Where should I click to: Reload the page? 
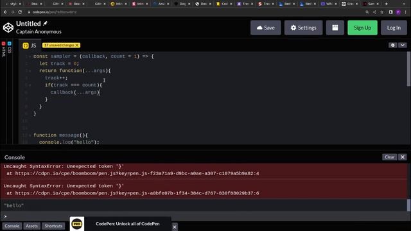(20, 12)
